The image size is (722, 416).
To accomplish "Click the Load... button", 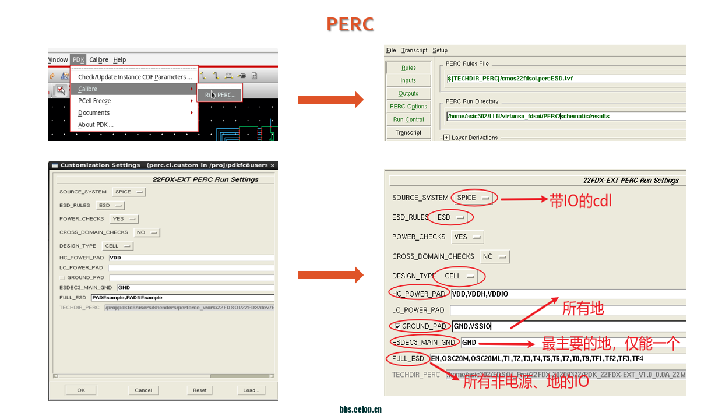I will pos(251,390).
